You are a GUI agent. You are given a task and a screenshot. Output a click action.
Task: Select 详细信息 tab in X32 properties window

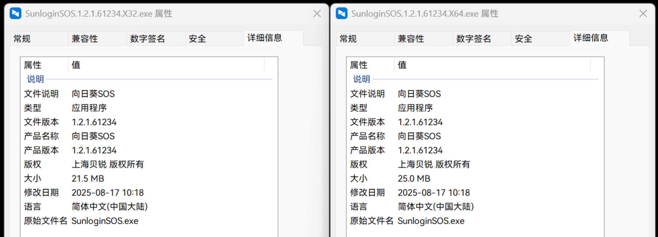pos(273,38)
